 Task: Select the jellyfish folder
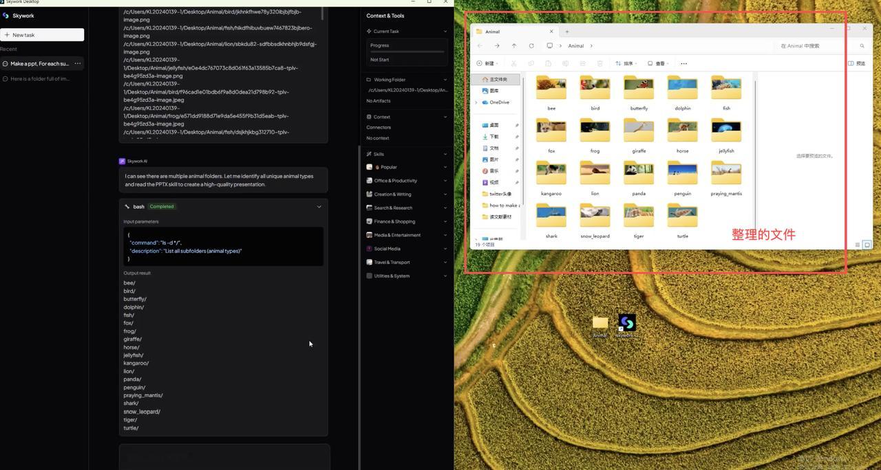pos(726,136)
